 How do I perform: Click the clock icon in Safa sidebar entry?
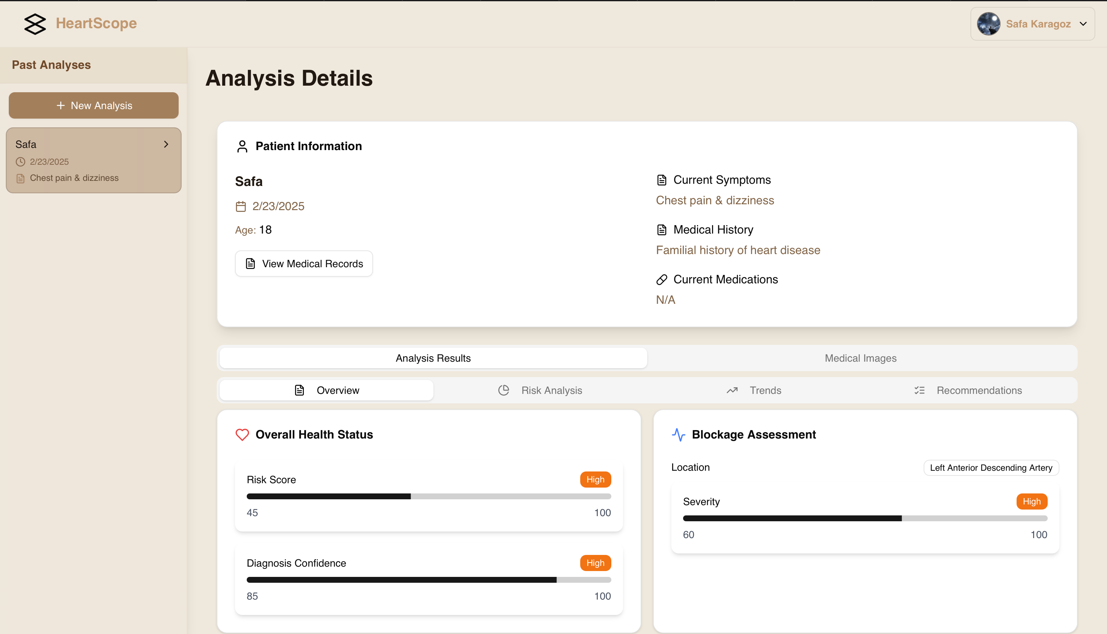[x=20, y=162]
